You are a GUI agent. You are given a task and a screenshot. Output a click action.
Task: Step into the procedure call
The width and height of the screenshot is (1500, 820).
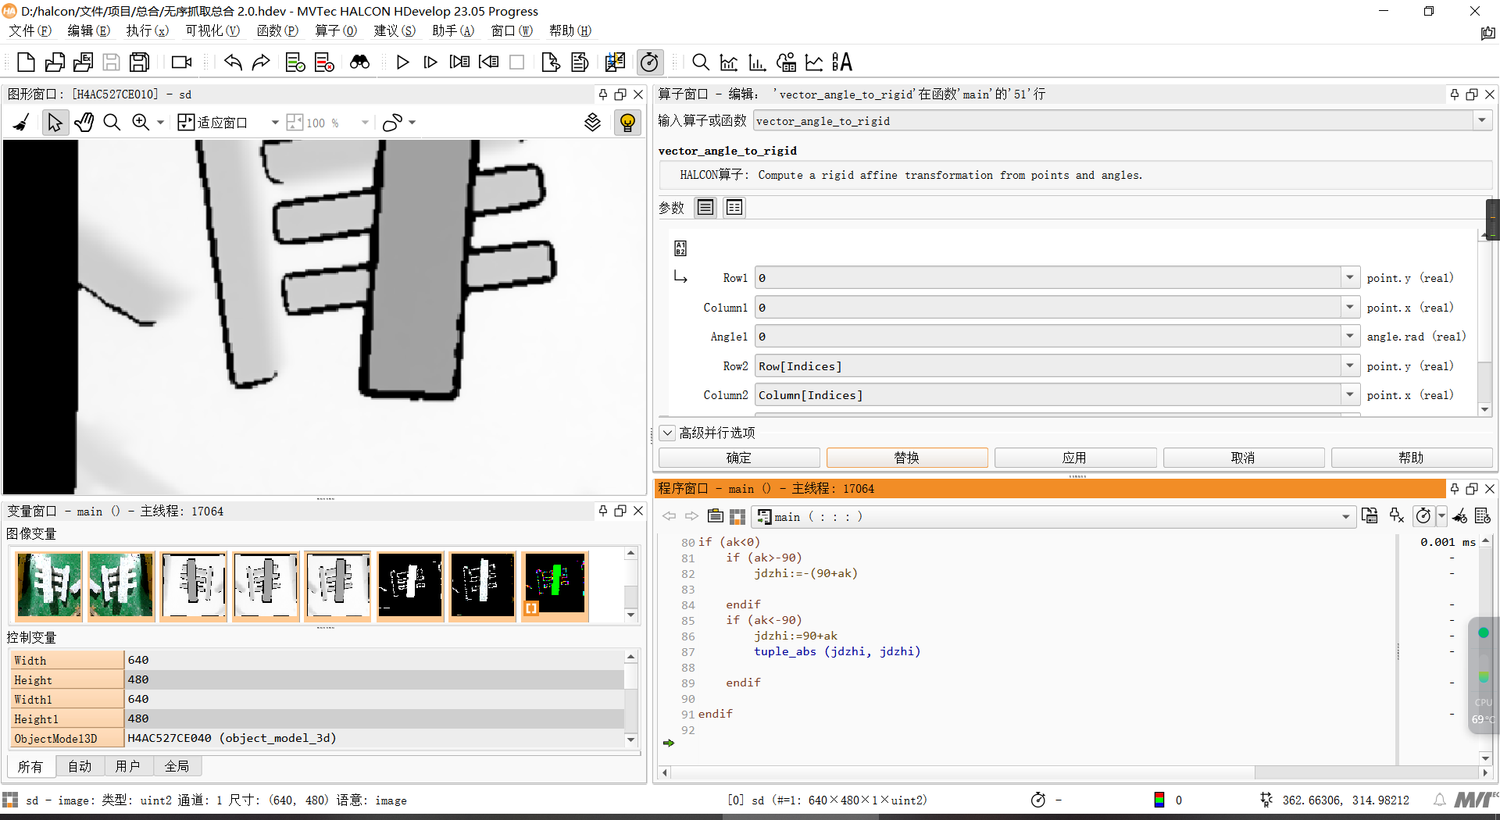459,62
